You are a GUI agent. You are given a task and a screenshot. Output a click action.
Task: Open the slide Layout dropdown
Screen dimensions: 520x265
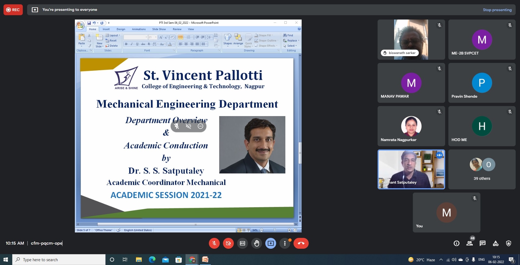pyautogui.click(x=113, y=35)
